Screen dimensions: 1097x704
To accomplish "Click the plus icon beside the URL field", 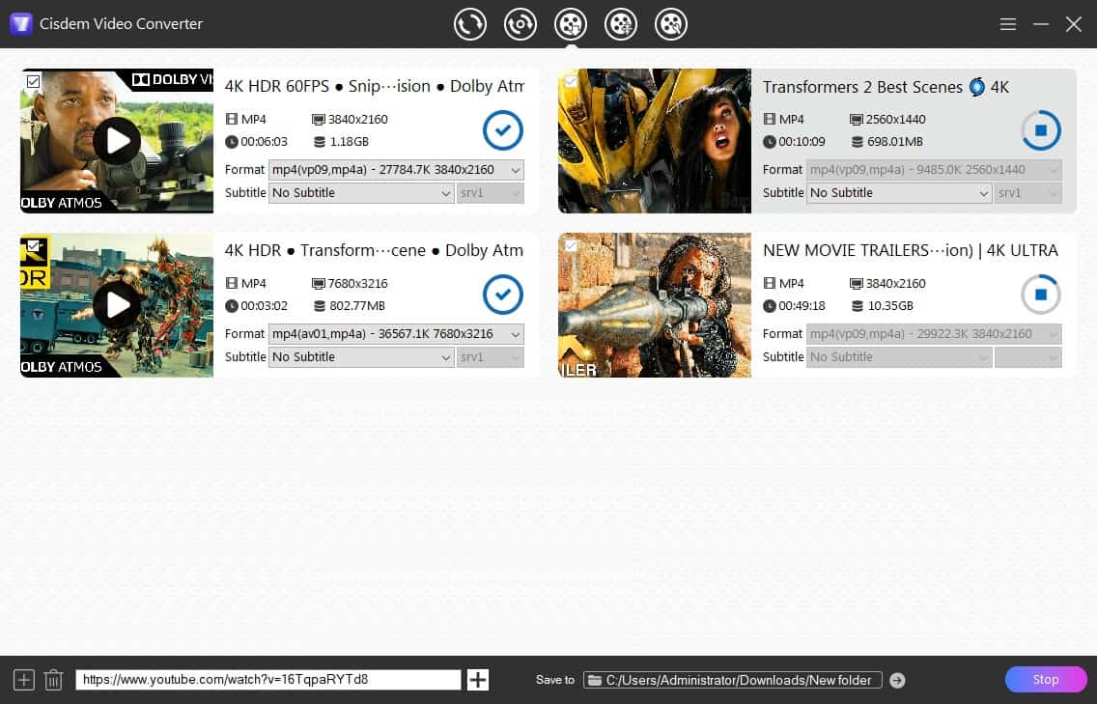I will pos(477,679).
